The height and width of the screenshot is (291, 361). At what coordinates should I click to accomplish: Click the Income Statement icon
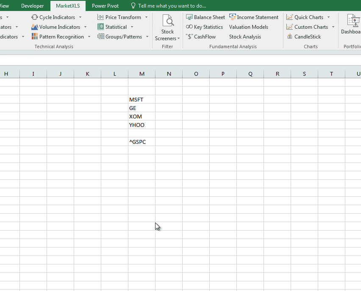pyautogui.click(x=233, y=17)
